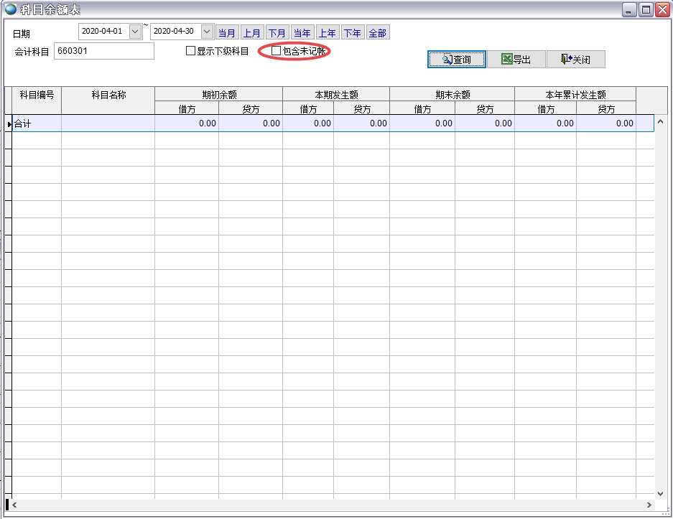Expand the end date dropdown arrow
The width and height of the screenshot is (673, 519).
coord(207,32)
